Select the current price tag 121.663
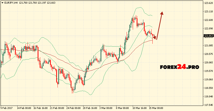Viewport: 214px width, 111px height. tap(208, 36)
